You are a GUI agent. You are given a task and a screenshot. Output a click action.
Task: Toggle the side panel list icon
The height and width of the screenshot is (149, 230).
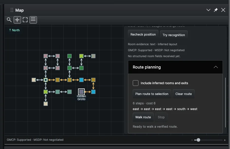pos(33,20)
